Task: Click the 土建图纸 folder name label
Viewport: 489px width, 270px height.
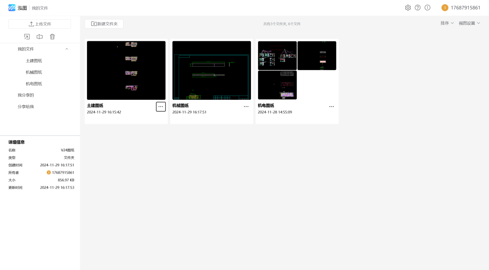Action: [x=95, y=106]
